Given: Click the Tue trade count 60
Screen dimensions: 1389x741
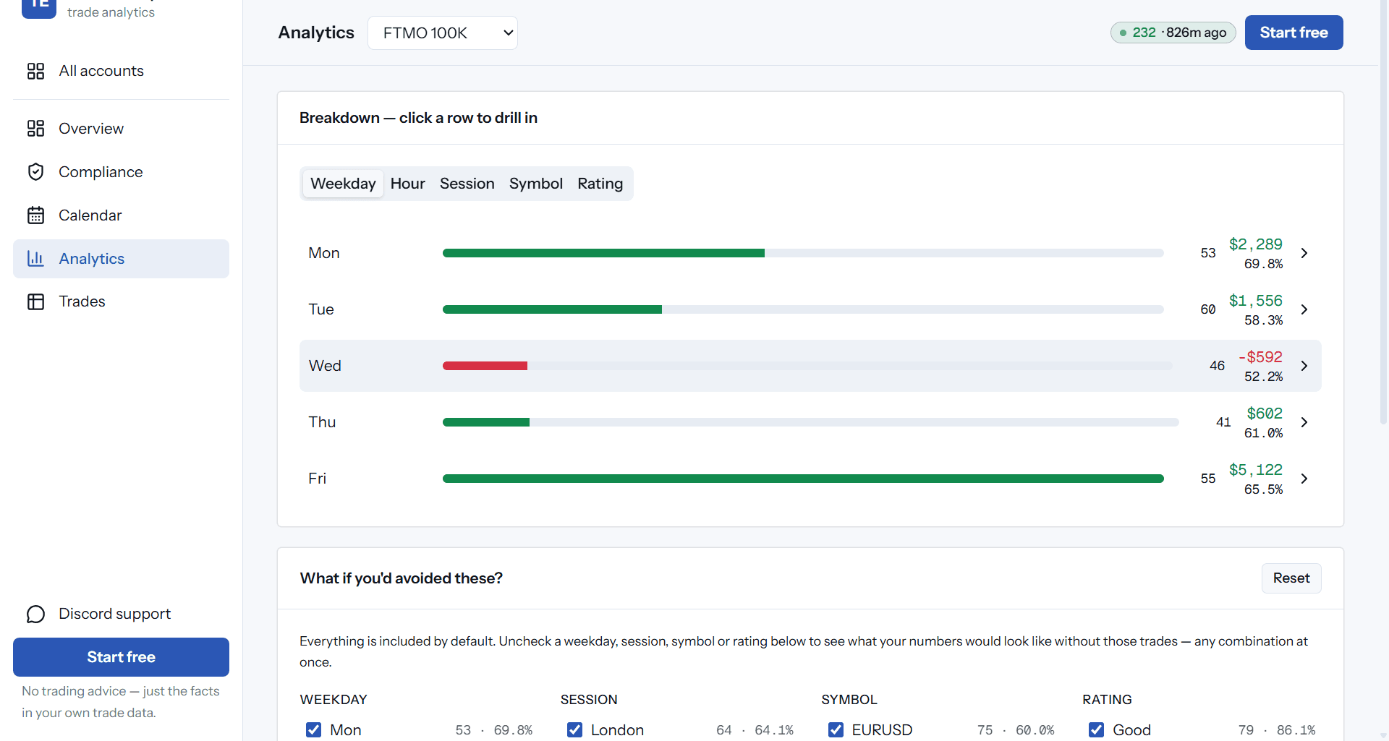Looking at the screenshot, I should coord(1208,309).
